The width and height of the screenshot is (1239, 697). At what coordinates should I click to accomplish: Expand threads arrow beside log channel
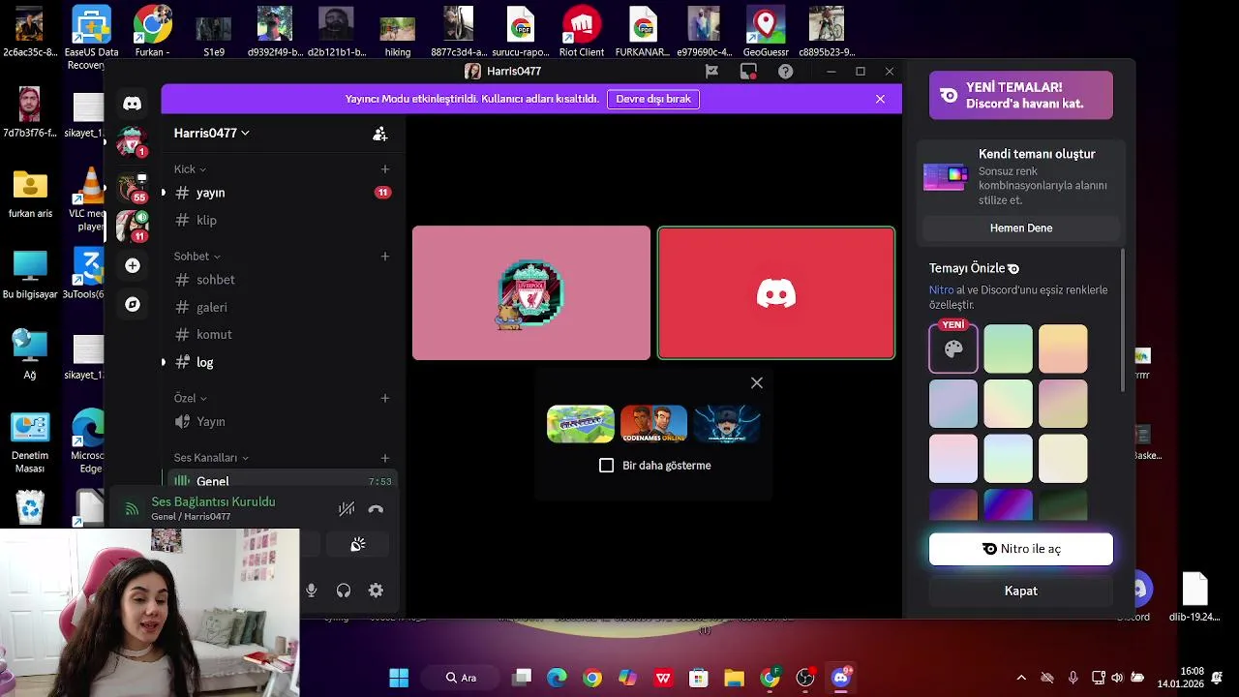[x=163, y=362]
